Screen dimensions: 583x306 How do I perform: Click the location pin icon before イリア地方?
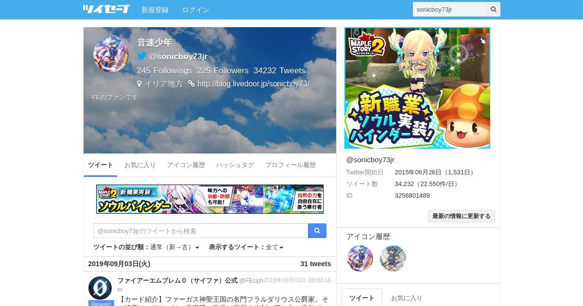click(139, 84)
